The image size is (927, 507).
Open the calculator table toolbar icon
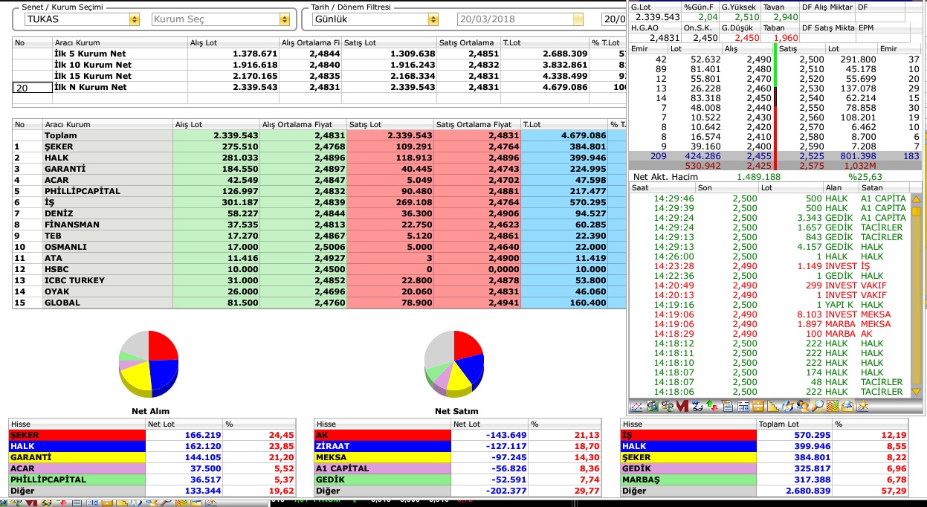(743, 406)
